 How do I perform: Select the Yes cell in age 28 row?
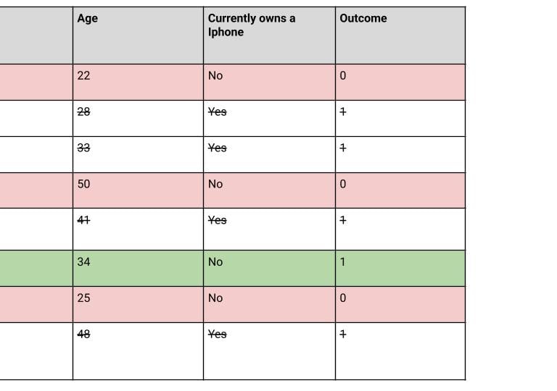269,119
